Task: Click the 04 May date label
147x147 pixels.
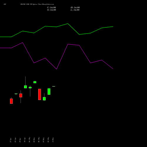Action: click(x=29, y=140)
